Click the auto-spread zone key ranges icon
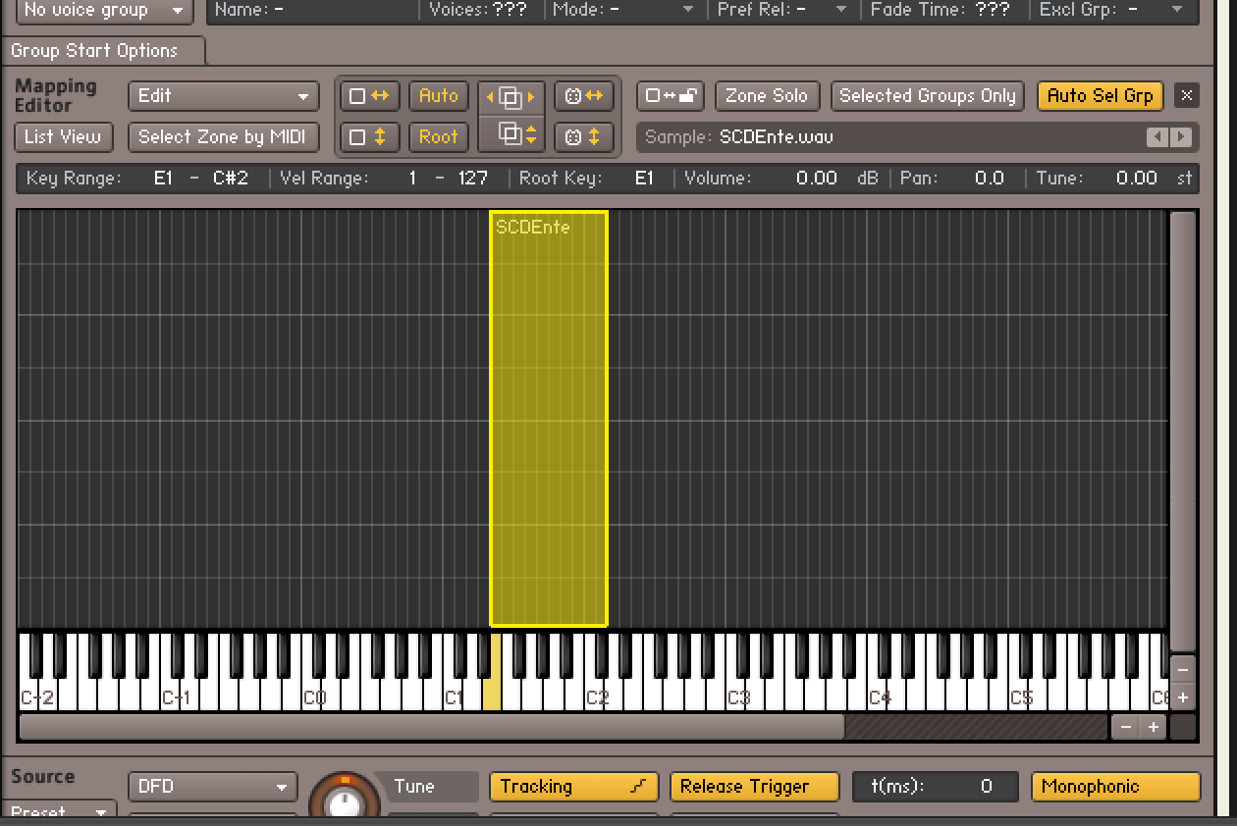Screen dimensions: 1237x826 (x=369, y=96)
